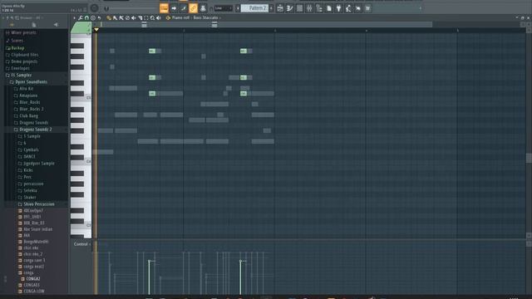
Task: Expand the Amapiano folder
Action: pyautogui.click(x=27, y=96)
